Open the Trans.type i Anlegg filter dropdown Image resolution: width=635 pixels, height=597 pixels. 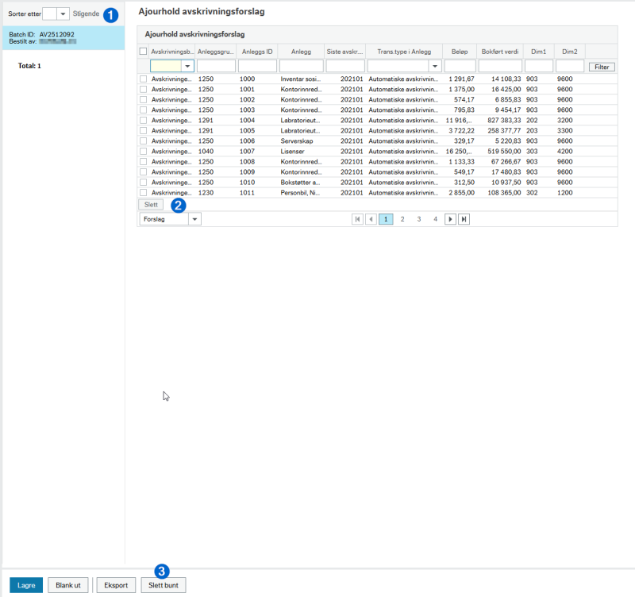[x=435, y=66]
